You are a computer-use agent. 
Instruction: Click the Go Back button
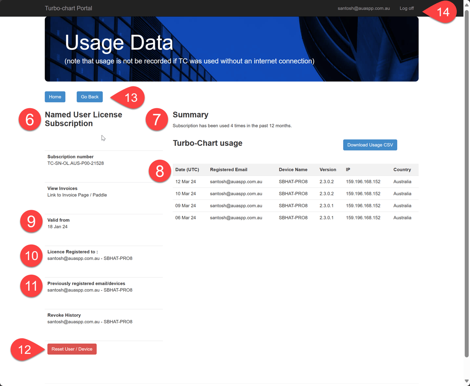[x=89, y=96]
